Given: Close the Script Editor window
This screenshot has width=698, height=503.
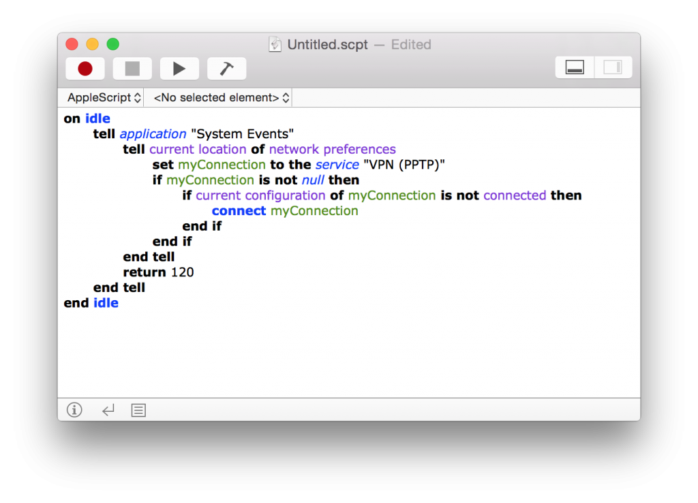Looking at the screenshot, I should pyautogui.click(x=72, y=44).
